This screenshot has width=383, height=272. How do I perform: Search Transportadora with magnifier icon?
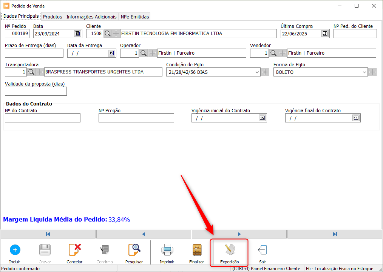point(31,72)
